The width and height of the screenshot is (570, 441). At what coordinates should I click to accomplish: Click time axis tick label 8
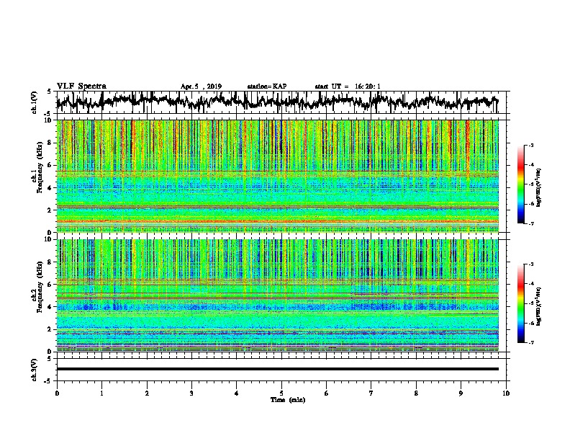(416, 393)
